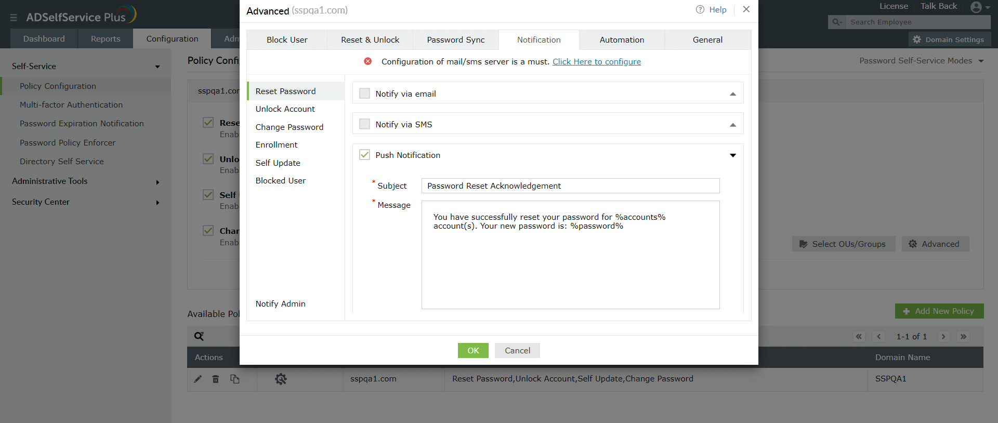The image size is (998, 423).
Task: Go to next page of policy list
Action: [x=943, y=337]
